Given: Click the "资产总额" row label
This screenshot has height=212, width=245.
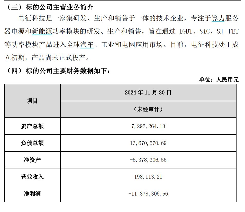Looking at the screenshot, I should click(32, 126).
